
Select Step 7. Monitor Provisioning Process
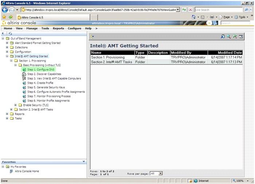click(49, 96)
